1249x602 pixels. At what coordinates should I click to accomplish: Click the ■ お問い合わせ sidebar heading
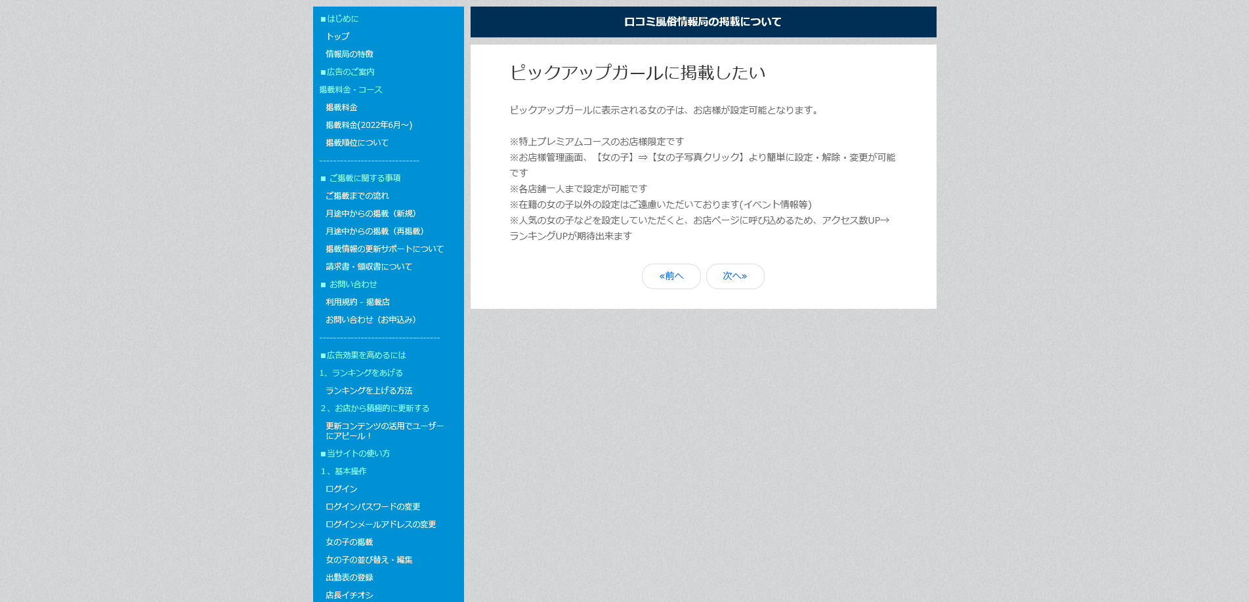[x=349, y=285]
